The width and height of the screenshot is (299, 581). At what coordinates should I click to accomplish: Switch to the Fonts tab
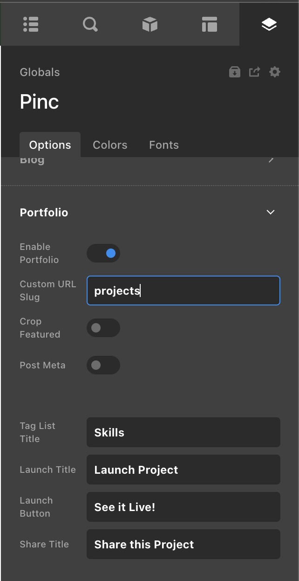[x=164, y=145]
